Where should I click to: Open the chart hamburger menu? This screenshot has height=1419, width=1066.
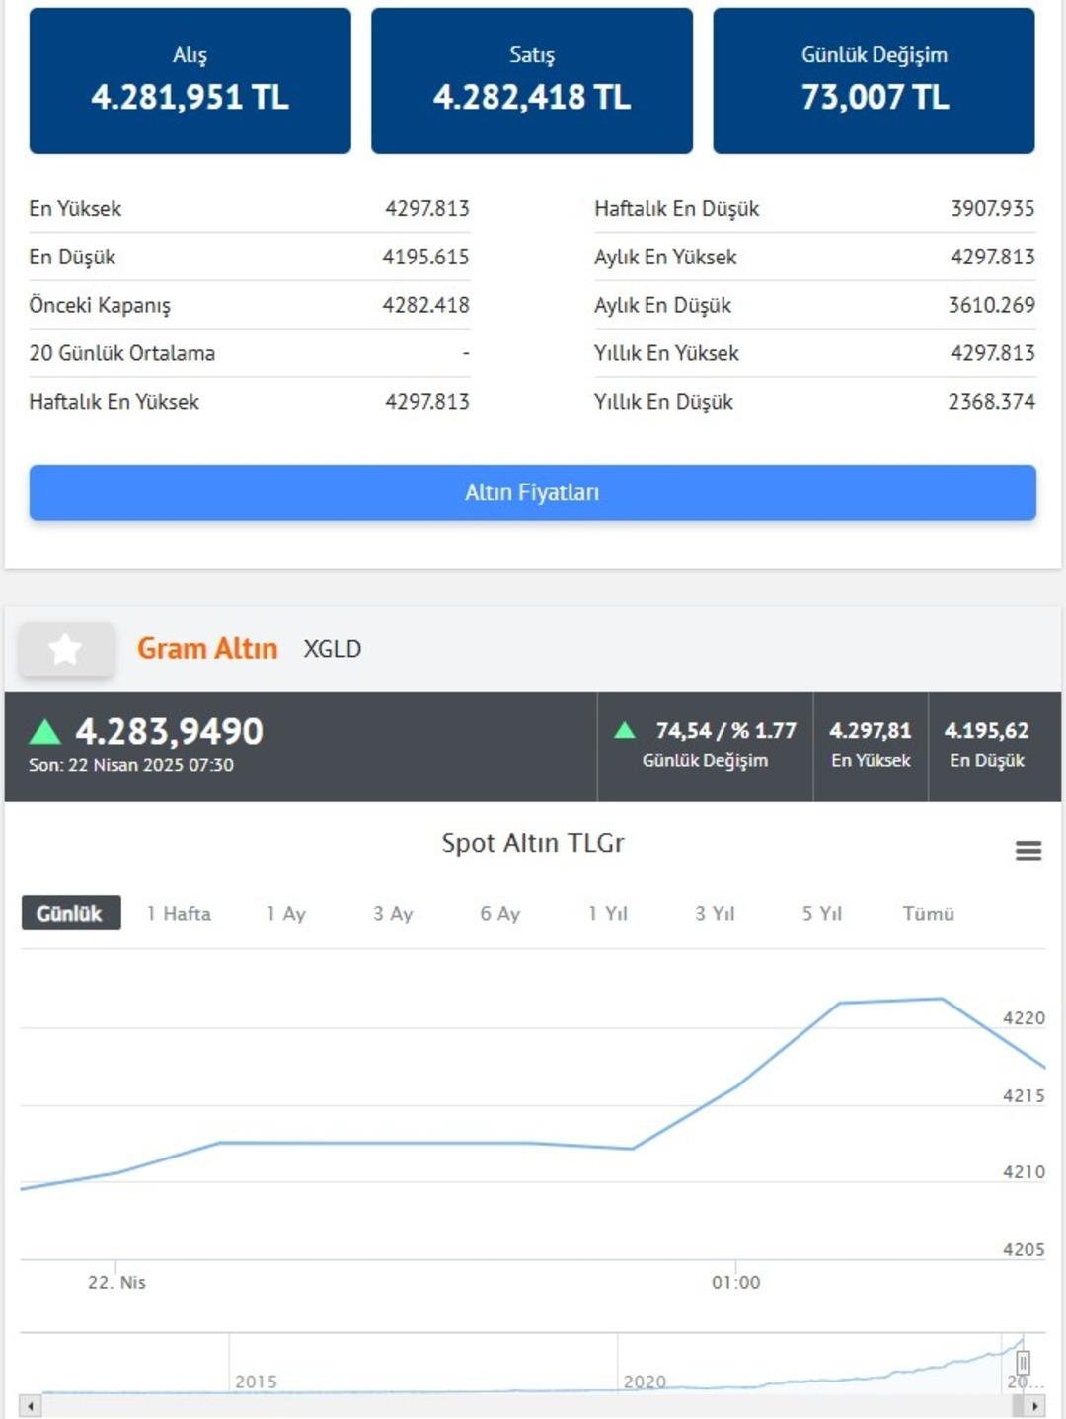[1028, 851]
